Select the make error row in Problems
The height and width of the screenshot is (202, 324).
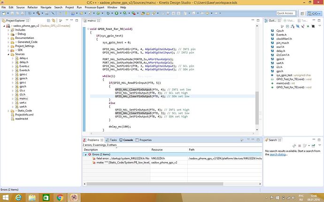point(172,163)
